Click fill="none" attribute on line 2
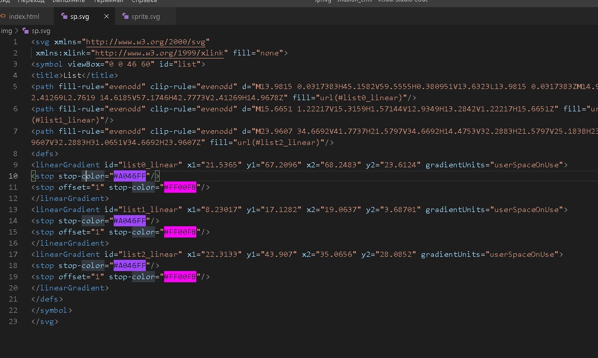Screen dimensions: 598x358 point(258,53)
